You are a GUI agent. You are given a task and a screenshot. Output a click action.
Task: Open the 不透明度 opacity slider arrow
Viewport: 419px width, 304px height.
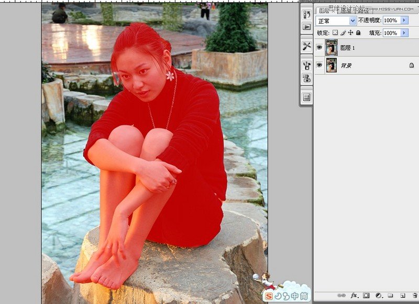(404, 20)
